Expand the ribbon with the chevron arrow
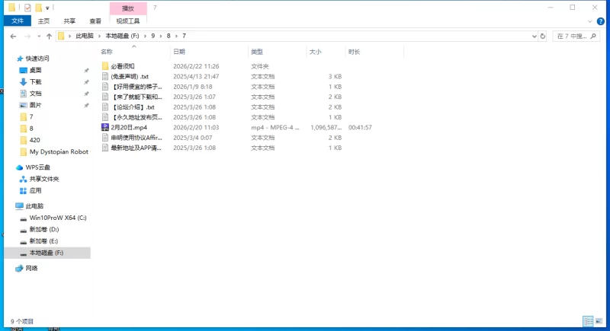 [x=591, y=21]
